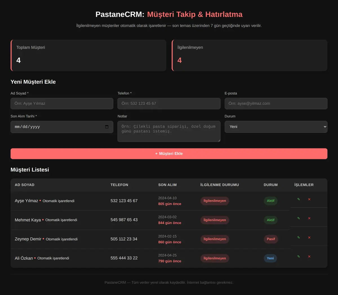Image resolution: width=338 pixels, height=295 pixels.
Task: Click phone number 505 112 23 34
Action: tap(124, 239)
